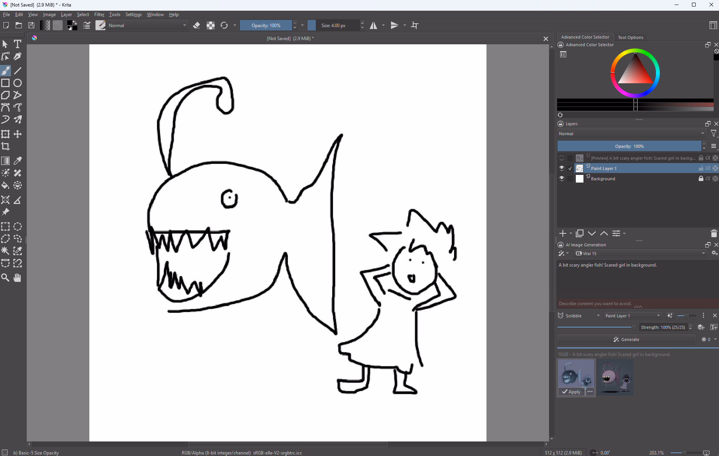Select the Ellipse shape tool

click(x=18, y=83)
